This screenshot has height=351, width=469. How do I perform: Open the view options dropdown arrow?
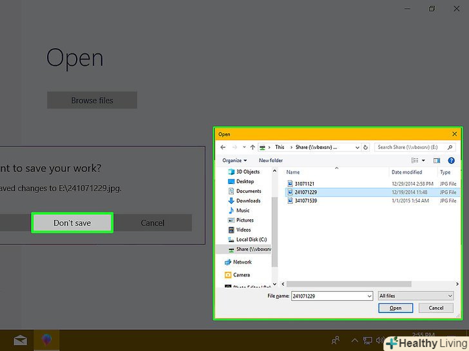423,161
